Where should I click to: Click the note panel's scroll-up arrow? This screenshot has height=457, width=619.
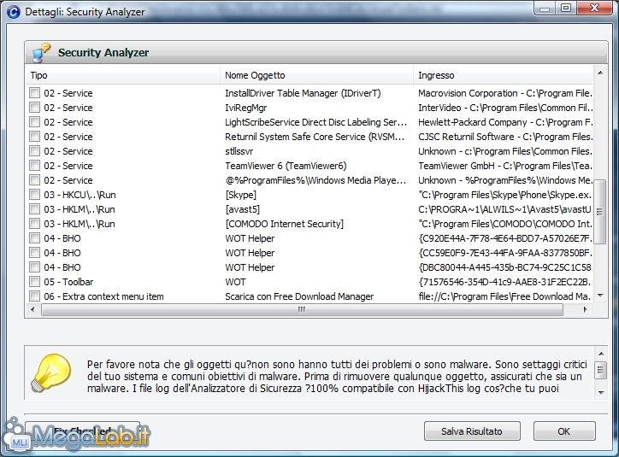click(x=601, y=354)
